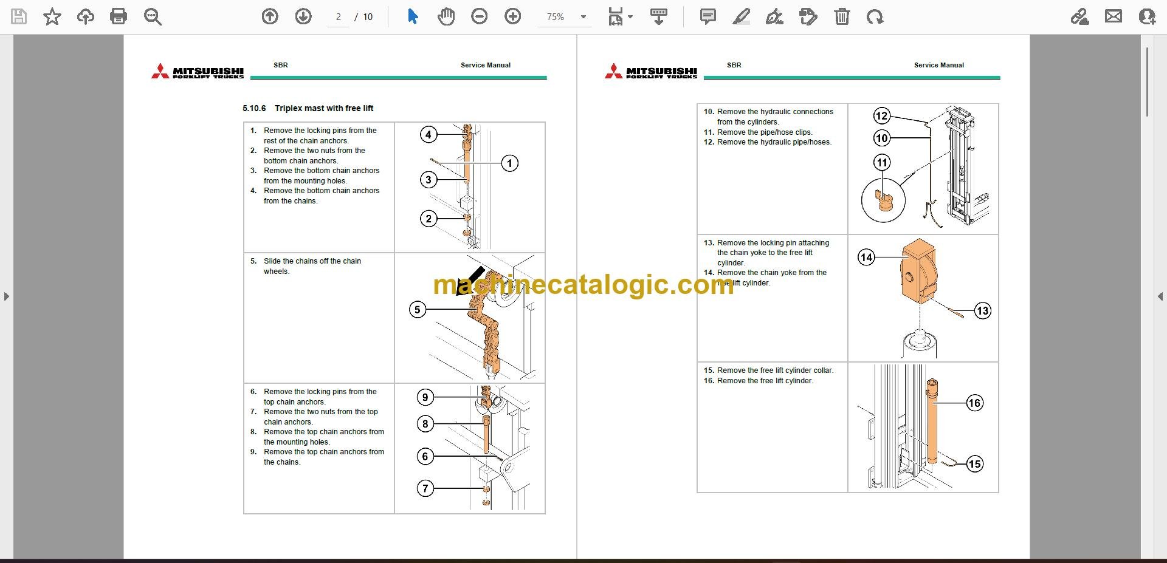Select the highlight text pen tool
The width and height of the screenshot is (1167, 563).
[x=742, y=17]
